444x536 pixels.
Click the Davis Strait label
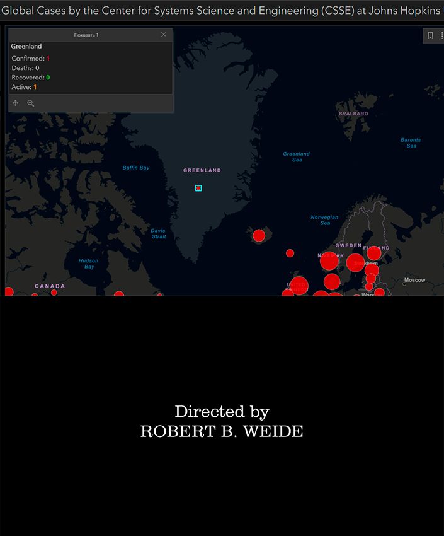159,233
